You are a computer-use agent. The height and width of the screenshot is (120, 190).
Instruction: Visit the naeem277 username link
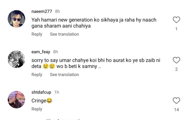[x=42, y=12]
